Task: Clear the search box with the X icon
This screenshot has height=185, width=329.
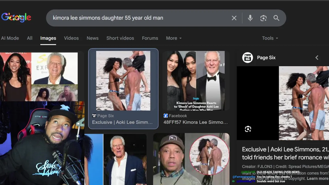Action: pos(234,18)
